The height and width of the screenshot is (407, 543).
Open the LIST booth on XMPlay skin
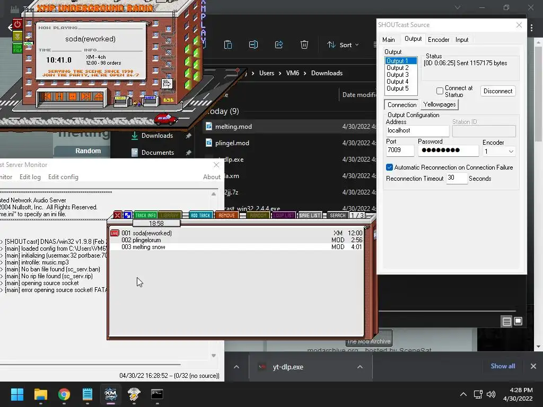[x=150, y=100]
